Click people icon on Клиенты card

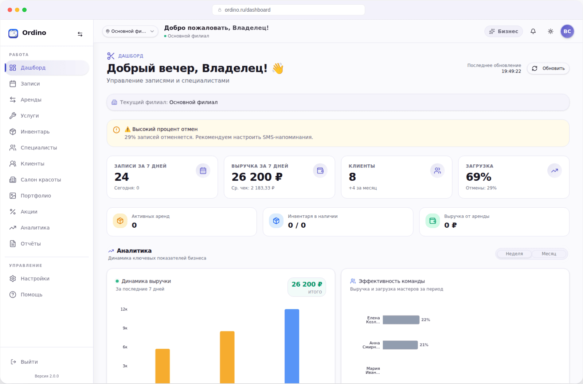[x=437, y=171]
